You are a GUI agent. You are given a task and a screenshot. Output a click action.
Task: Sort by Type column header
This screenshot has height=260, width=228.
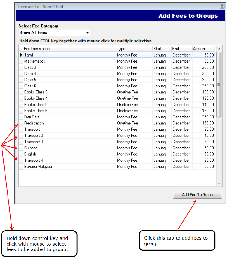click(x=134, y=49)
